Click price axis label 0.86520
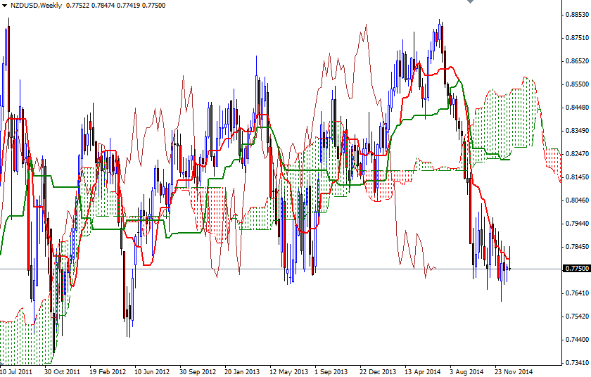Viewport: 591px width, 377px height. point(577,61)
